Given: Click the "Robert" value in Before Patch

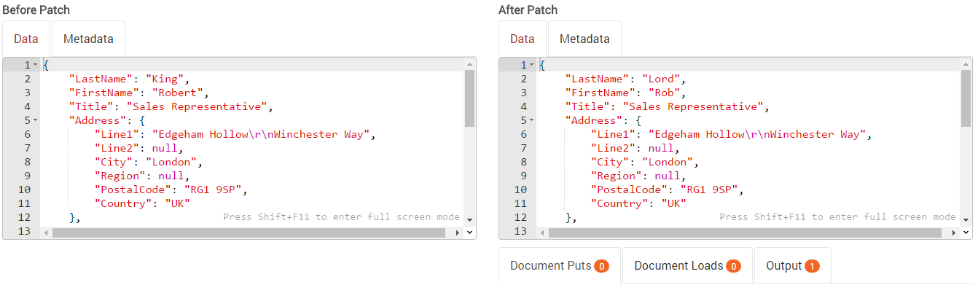Looking at the screenshot, I should pos(177,93).
